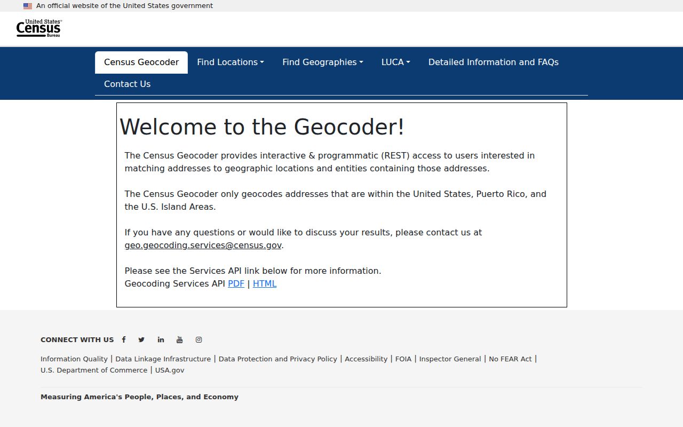Open the Census Bureau LinkedIn icon
The image size is (683, 427).
tap(161, 339)
